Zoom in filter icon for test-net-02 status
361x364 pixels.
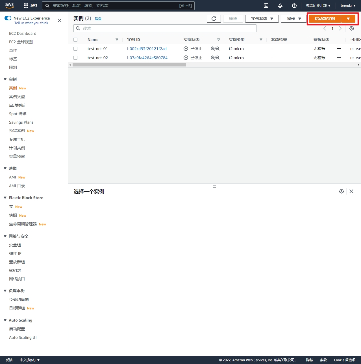click(213, 58)
